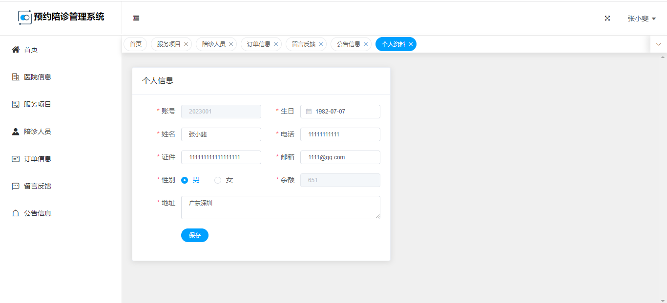The width and height of the screenshot is (667, 303).
Task: Expand the tab list chevron dropdown
Action: pyautogui.click(x=658, y=44)
